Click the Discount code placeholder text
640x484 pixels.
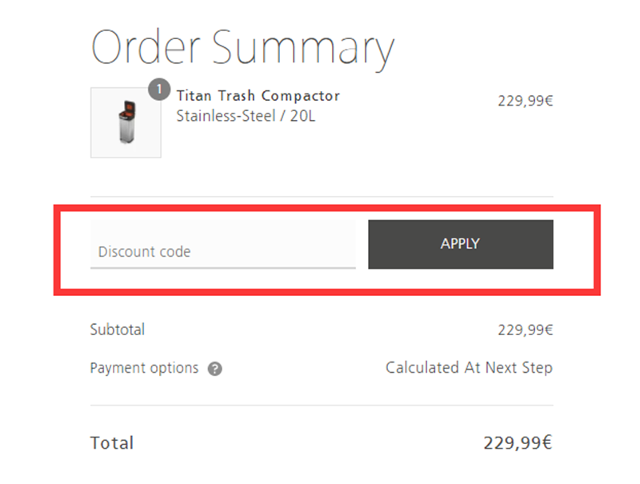(145, 251)
